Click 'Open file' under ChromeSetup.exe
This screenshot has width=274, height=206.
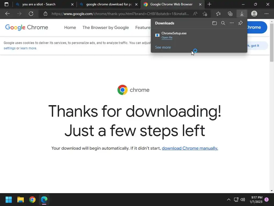click(x=167, y=38)
